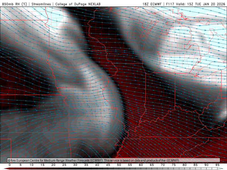227x170 pixels.
Task: Click the '85' colorbar label
Action: coord(196,165)
